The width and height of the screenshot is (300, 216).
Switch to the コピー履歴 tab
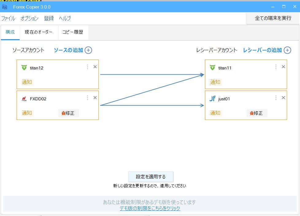pyautogui.click(x=73, y=32)
